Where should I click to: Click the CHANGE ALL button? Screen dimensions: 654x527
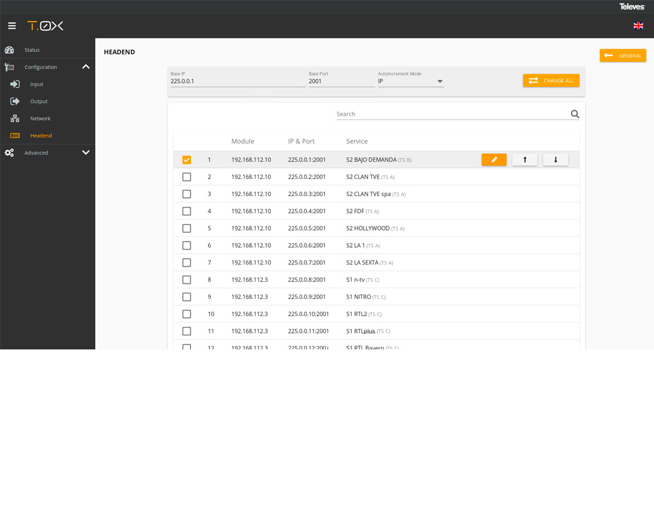pos(551,80)
